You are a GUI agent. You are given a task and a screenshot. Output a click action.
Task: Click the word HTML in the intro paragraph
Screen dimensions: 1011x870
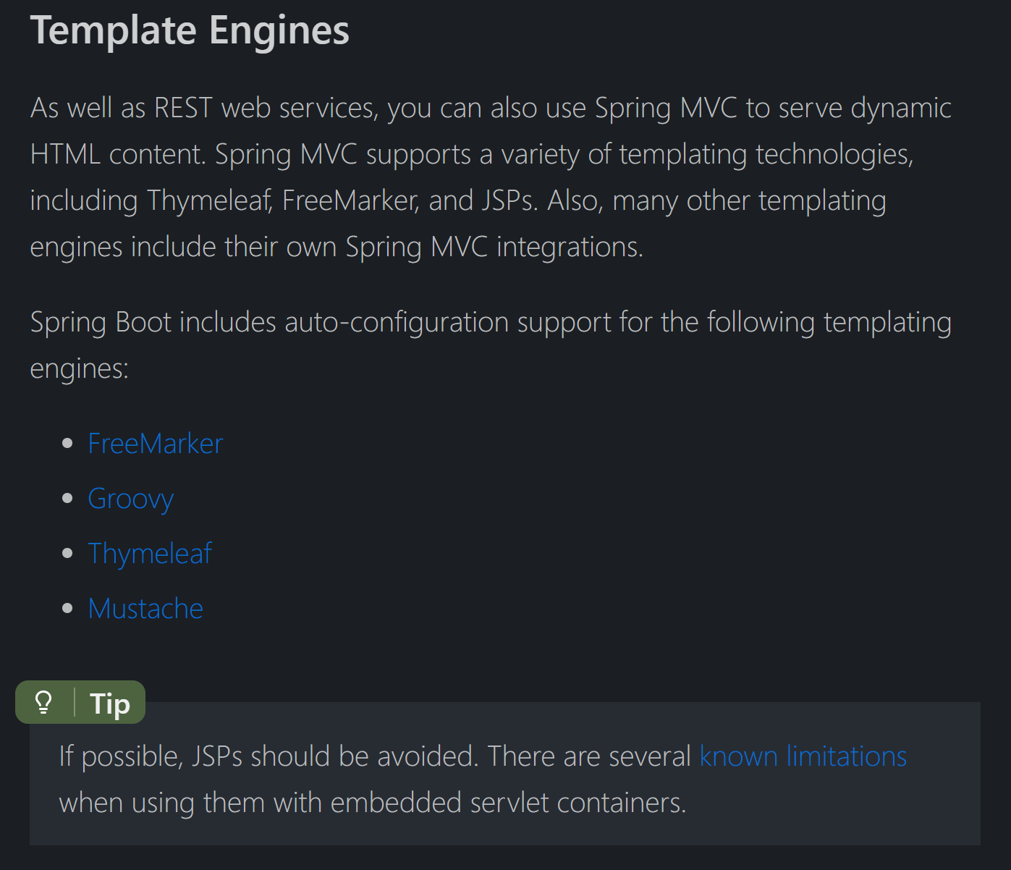pyautogui.click(x=65, y=154)
